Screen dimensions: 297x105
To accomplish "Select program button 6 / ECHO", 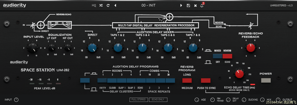I will [141, 80].
